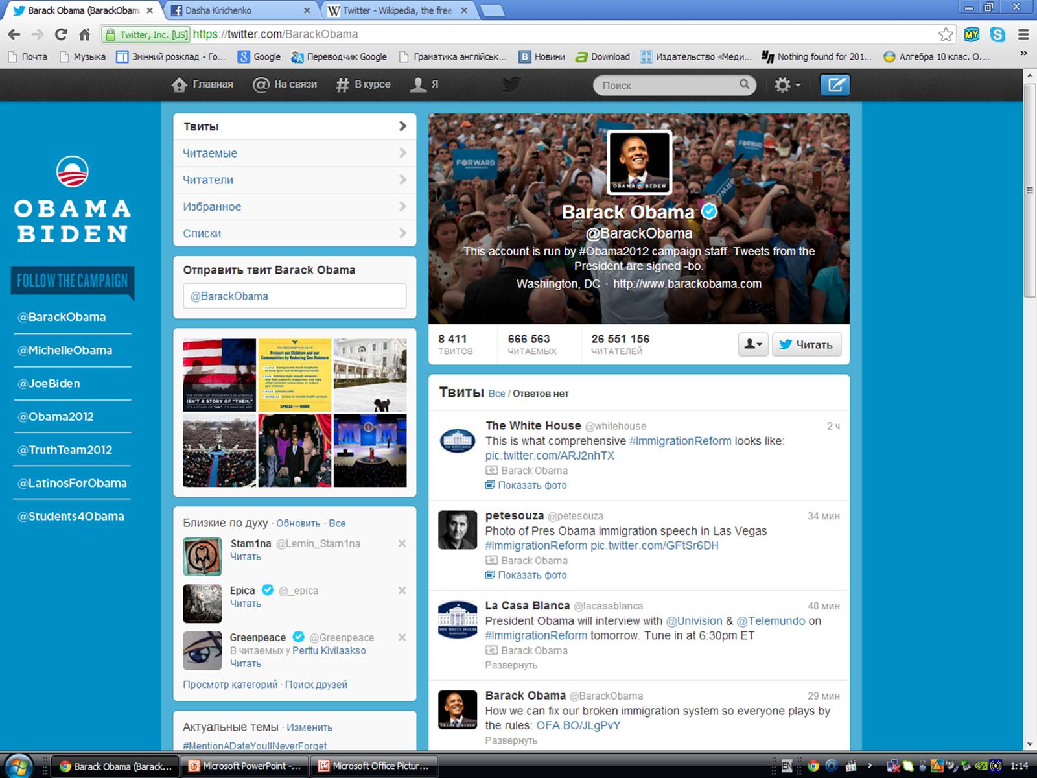Dismiss the Epica suggestion with X
This screenshot has width=1037, height=778.
point(402,590)
